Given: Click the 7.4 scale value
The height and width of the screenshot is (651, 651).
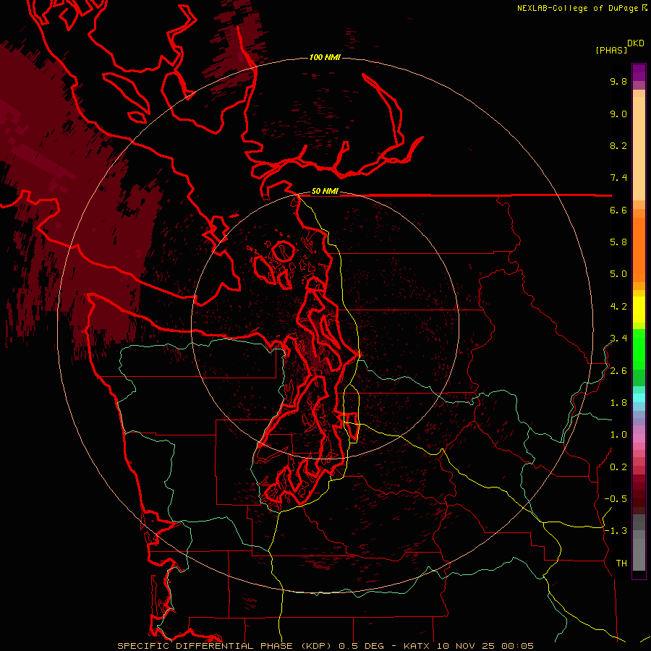Looking at the screenshot, I should (x=618, y=178).
